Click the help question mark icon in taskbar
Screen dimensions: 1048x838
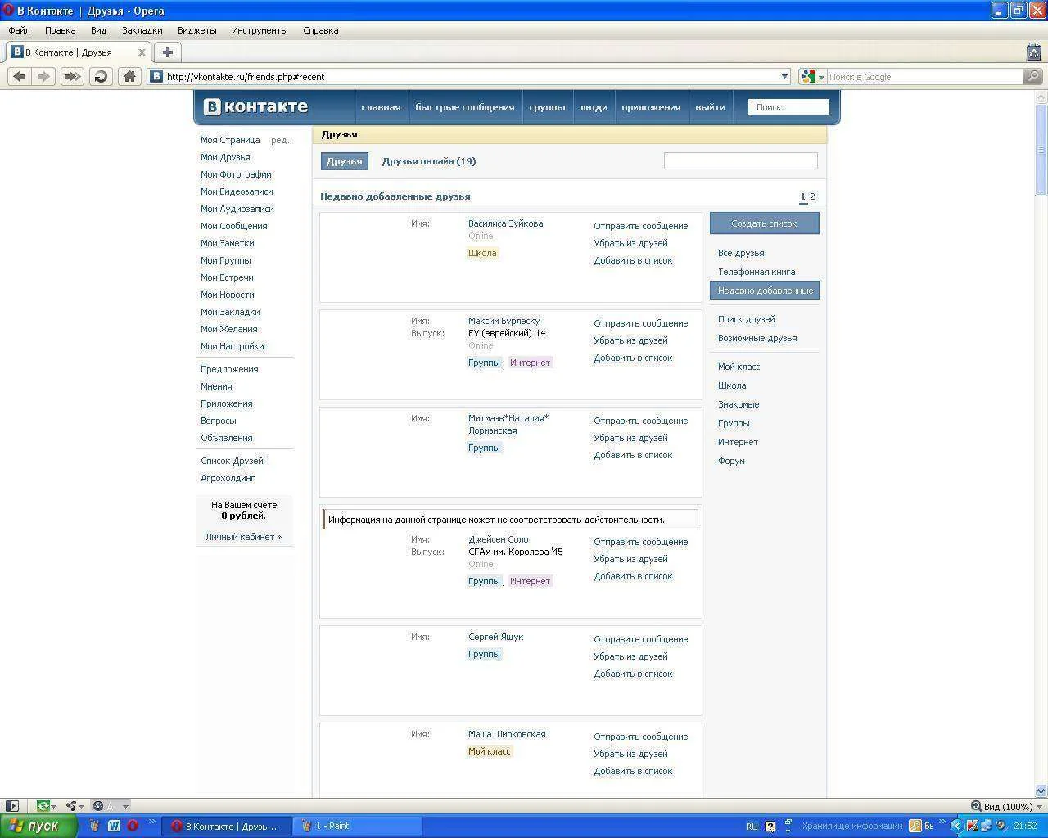pos(770,826)
